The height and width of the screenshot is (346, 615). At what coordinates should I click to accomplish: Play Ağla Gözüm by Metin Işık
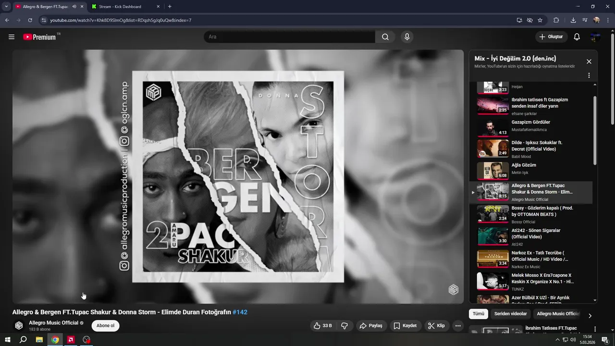(x=530, y=171)
